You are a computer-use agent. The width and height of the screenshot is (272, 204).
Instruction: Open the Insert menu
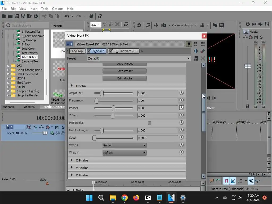33,9
